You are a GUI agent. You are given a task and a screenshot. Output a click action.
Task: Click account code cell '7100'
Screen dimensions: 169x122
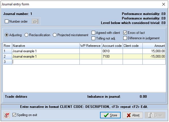112,56
